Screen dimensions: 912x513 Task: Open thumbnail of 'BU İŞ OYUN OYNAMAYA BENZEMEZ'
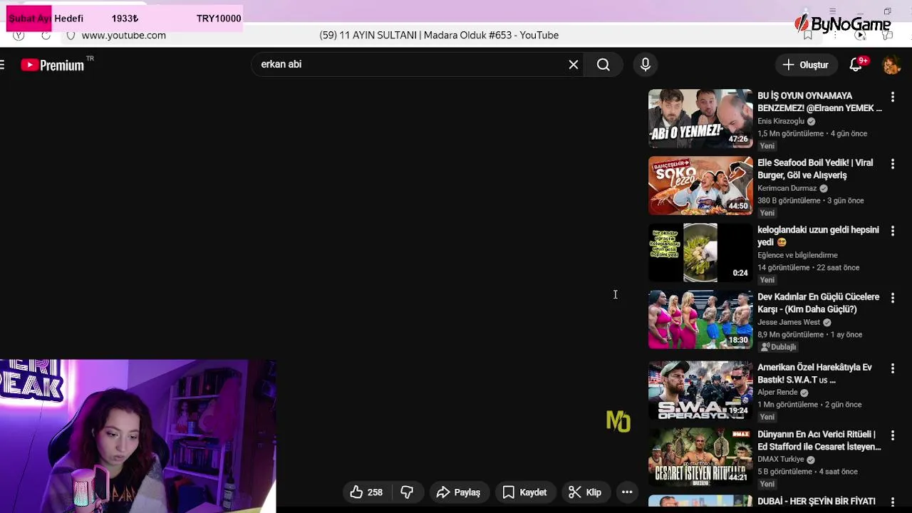tap(700, 118)
